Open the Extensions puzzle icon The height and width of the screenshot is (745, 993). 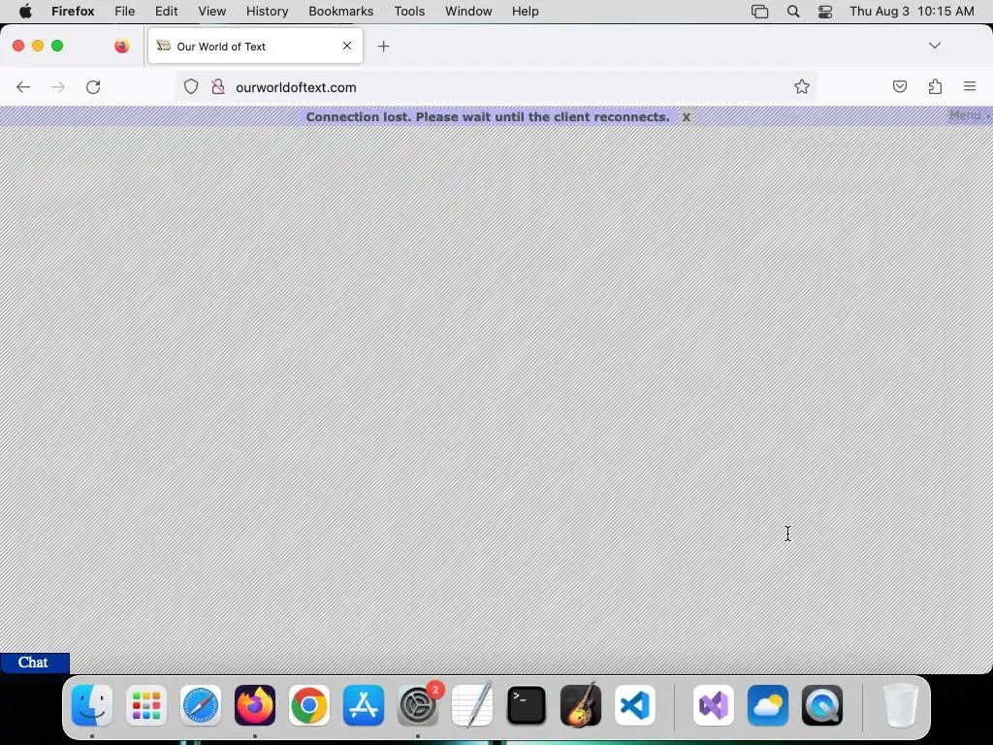(935, 86)
